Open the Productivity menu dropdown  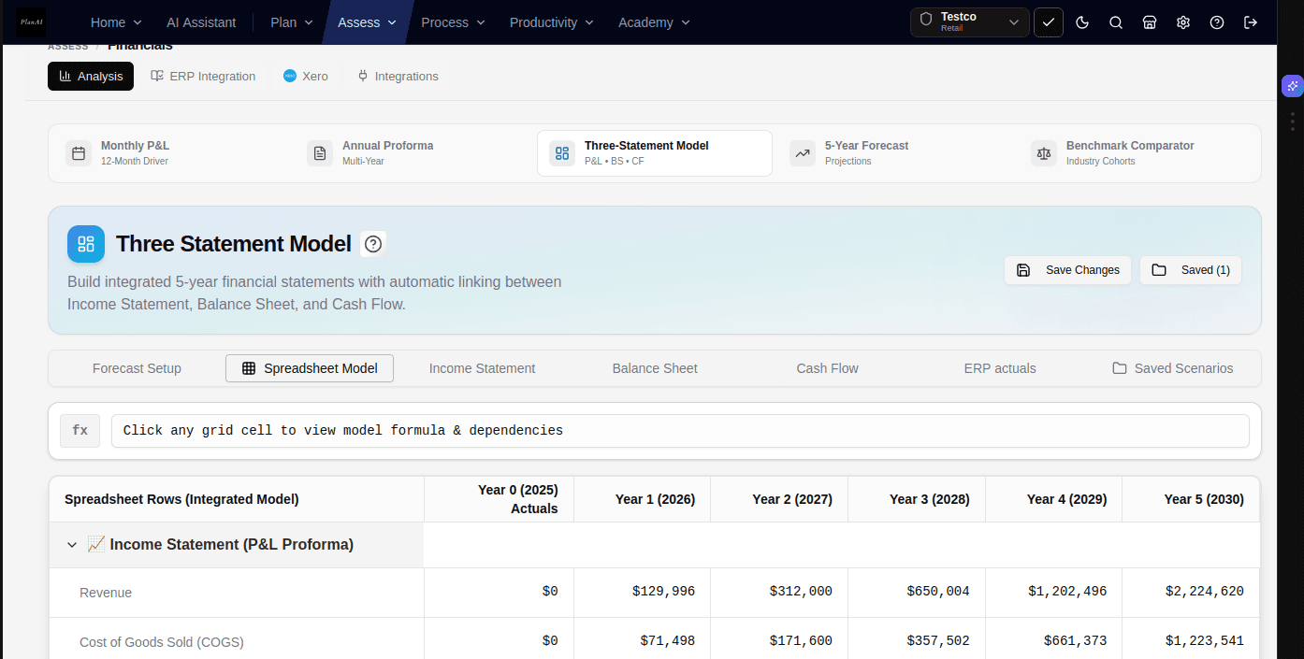pyautogui.click(x=551, y=22)
